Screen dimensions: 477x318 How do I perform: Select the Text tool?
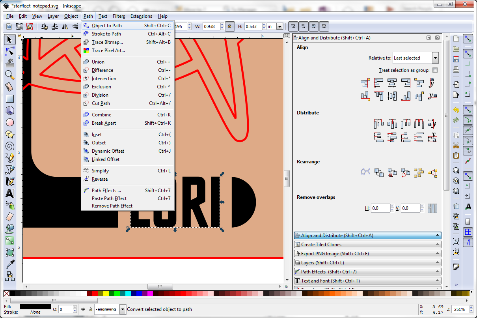point(10,193)
